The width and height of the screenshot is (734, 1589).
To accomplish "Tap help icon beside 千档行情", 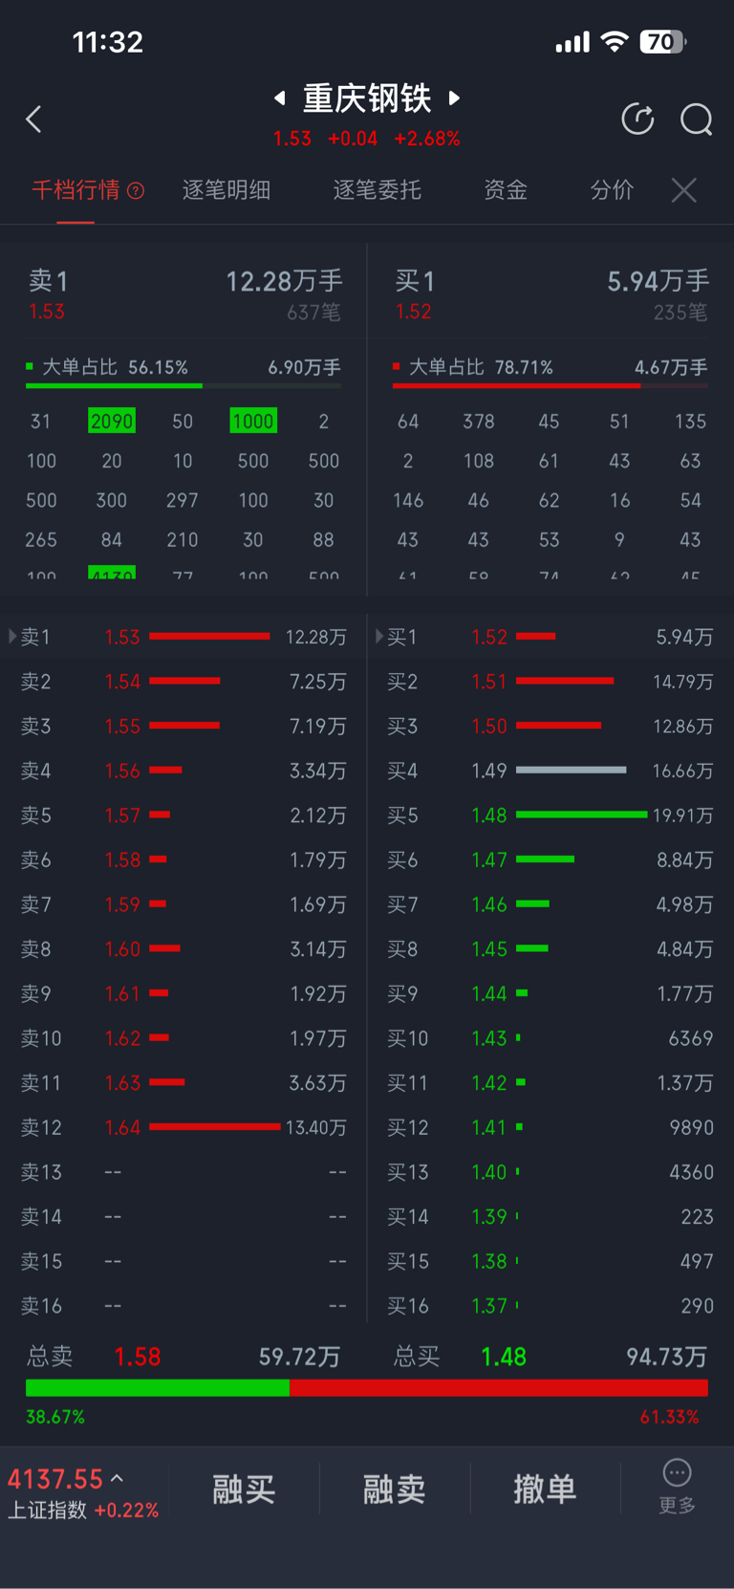I will point(136,190).
